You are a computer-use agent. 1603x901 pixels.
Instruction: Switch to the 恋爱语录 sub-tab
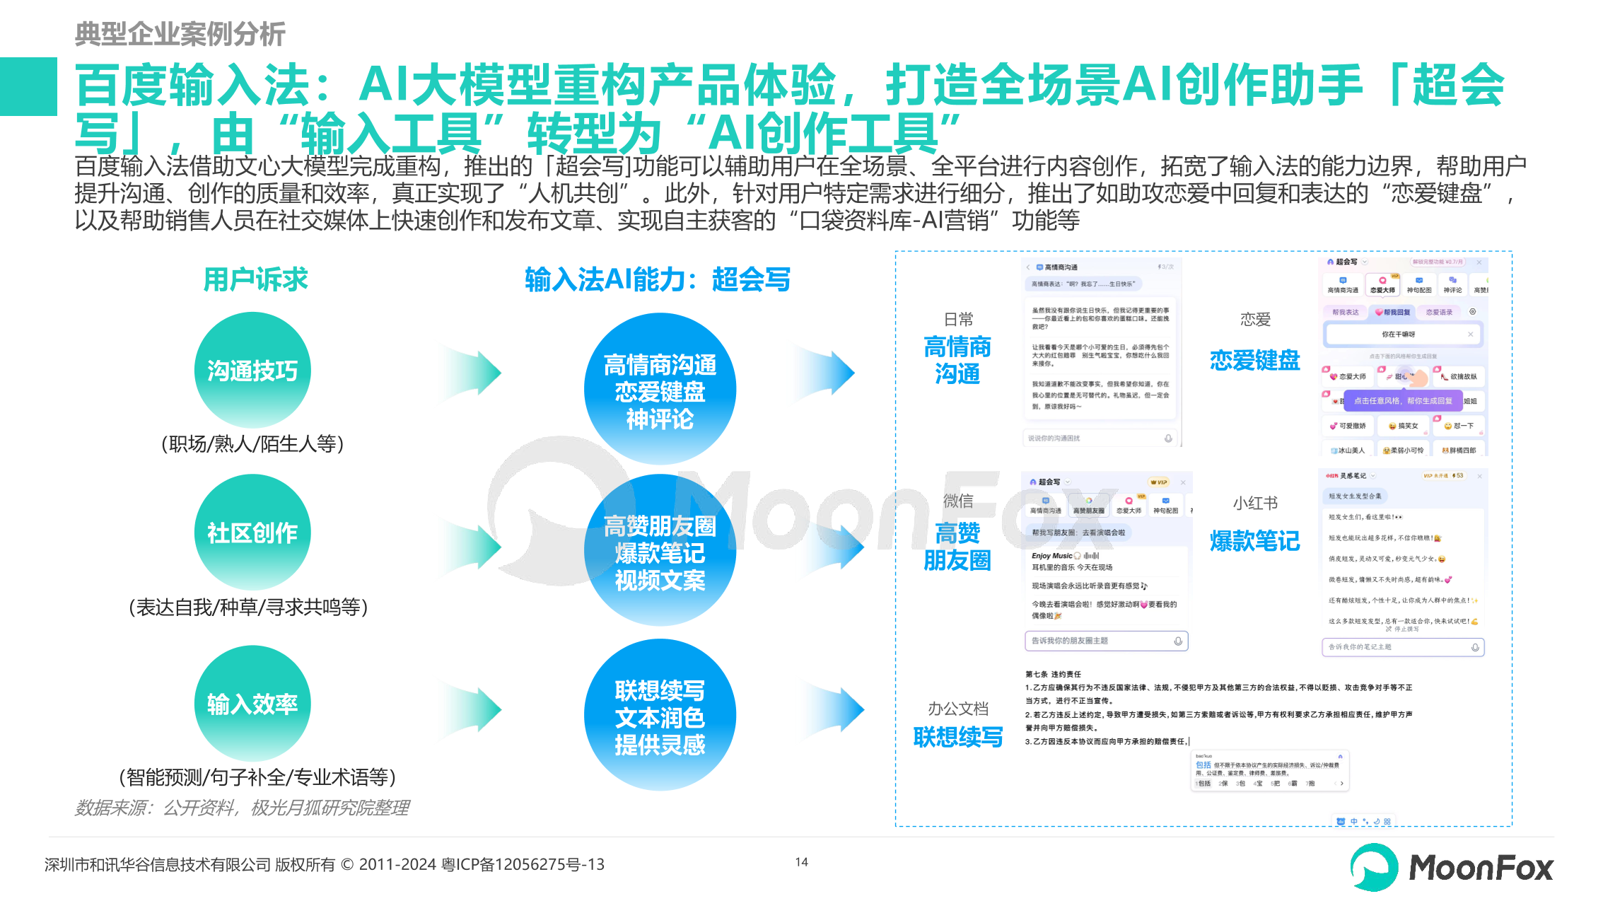click(x=1439, y=312)
